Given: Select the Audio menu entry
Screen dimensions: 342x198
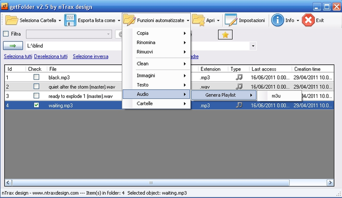Looking at the screenshot, I should 156,94.
